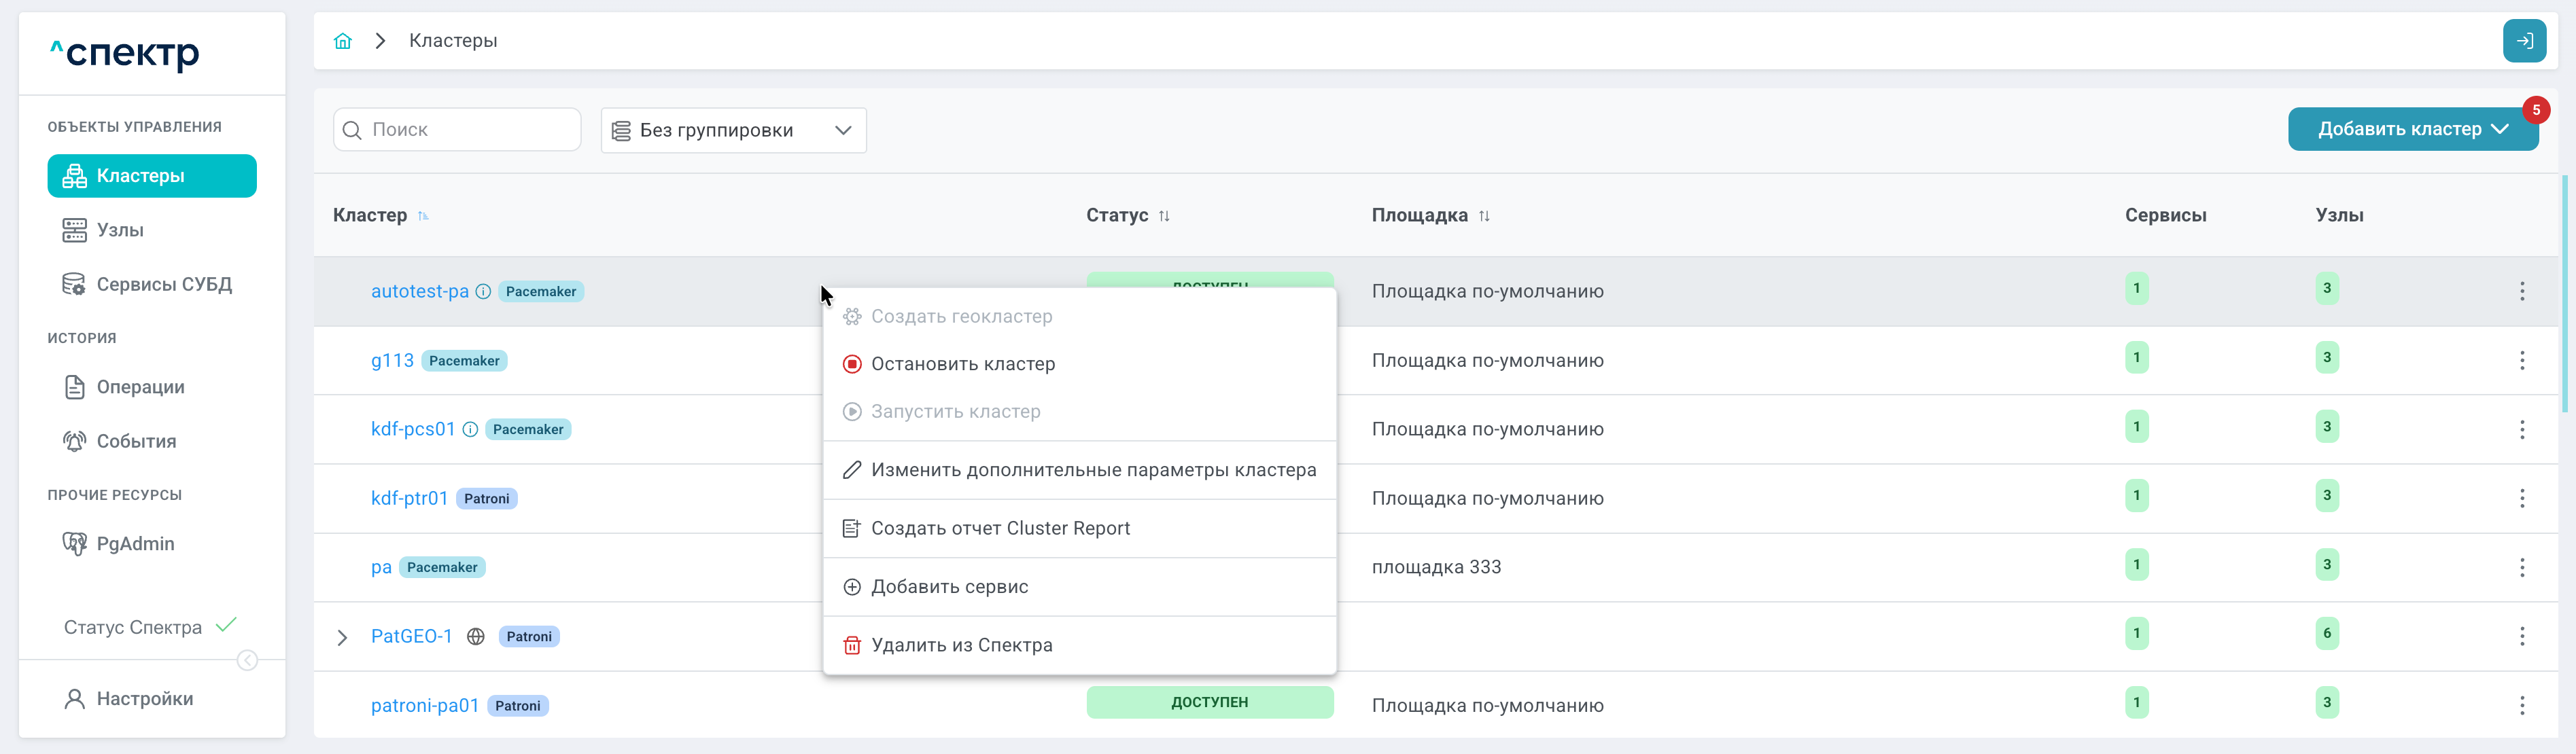Click the Pacemaker tag on autotest-pa
The image size is (2576, 754).
coord(541,292)
